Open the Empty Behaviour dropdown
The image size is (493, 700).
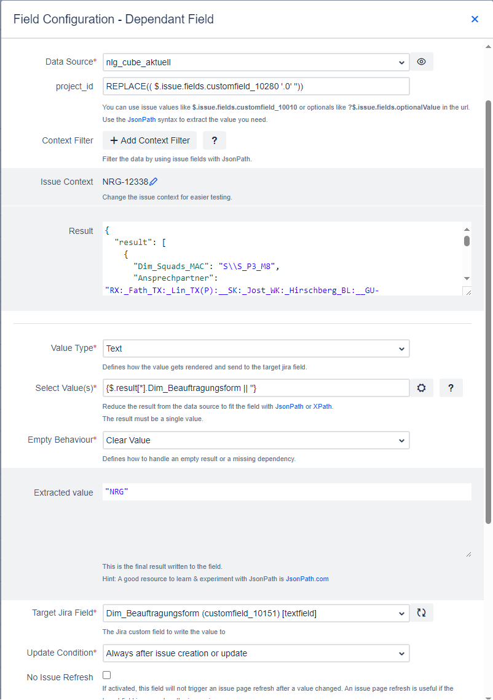click(x=256, y=440)
